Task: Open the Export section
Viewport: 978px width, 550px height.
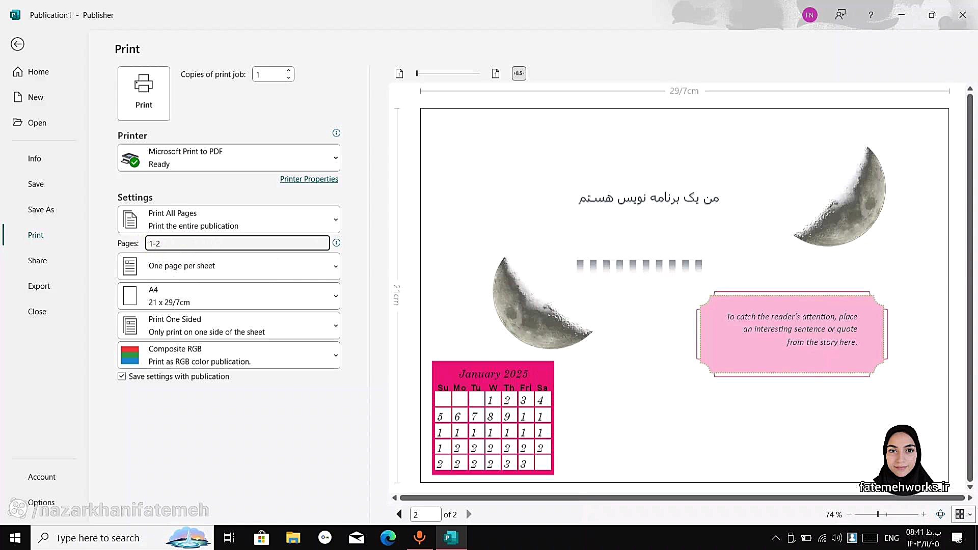Action: (x=39, y=286)
